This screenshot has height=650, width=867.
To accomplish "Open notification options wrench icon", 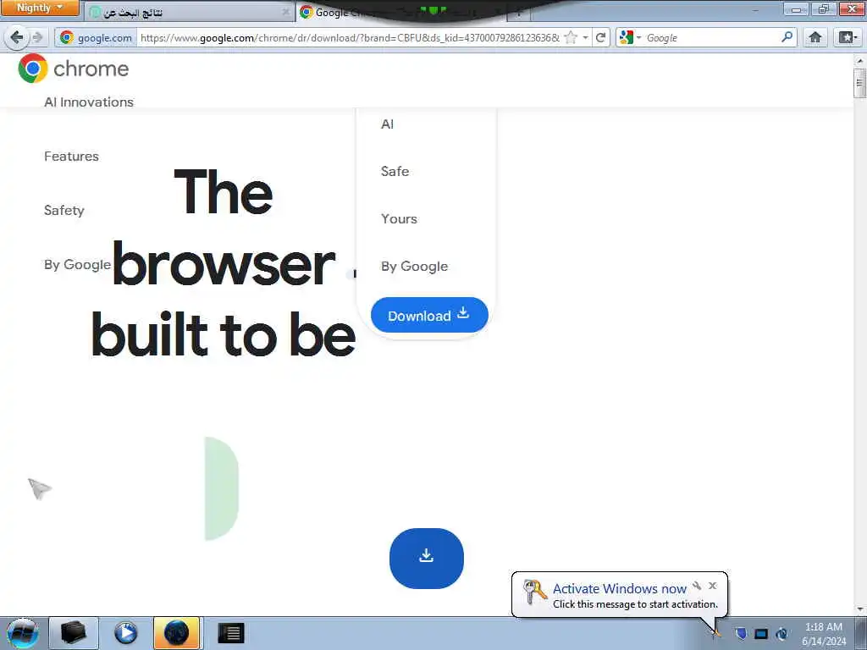I will point(697,586).
